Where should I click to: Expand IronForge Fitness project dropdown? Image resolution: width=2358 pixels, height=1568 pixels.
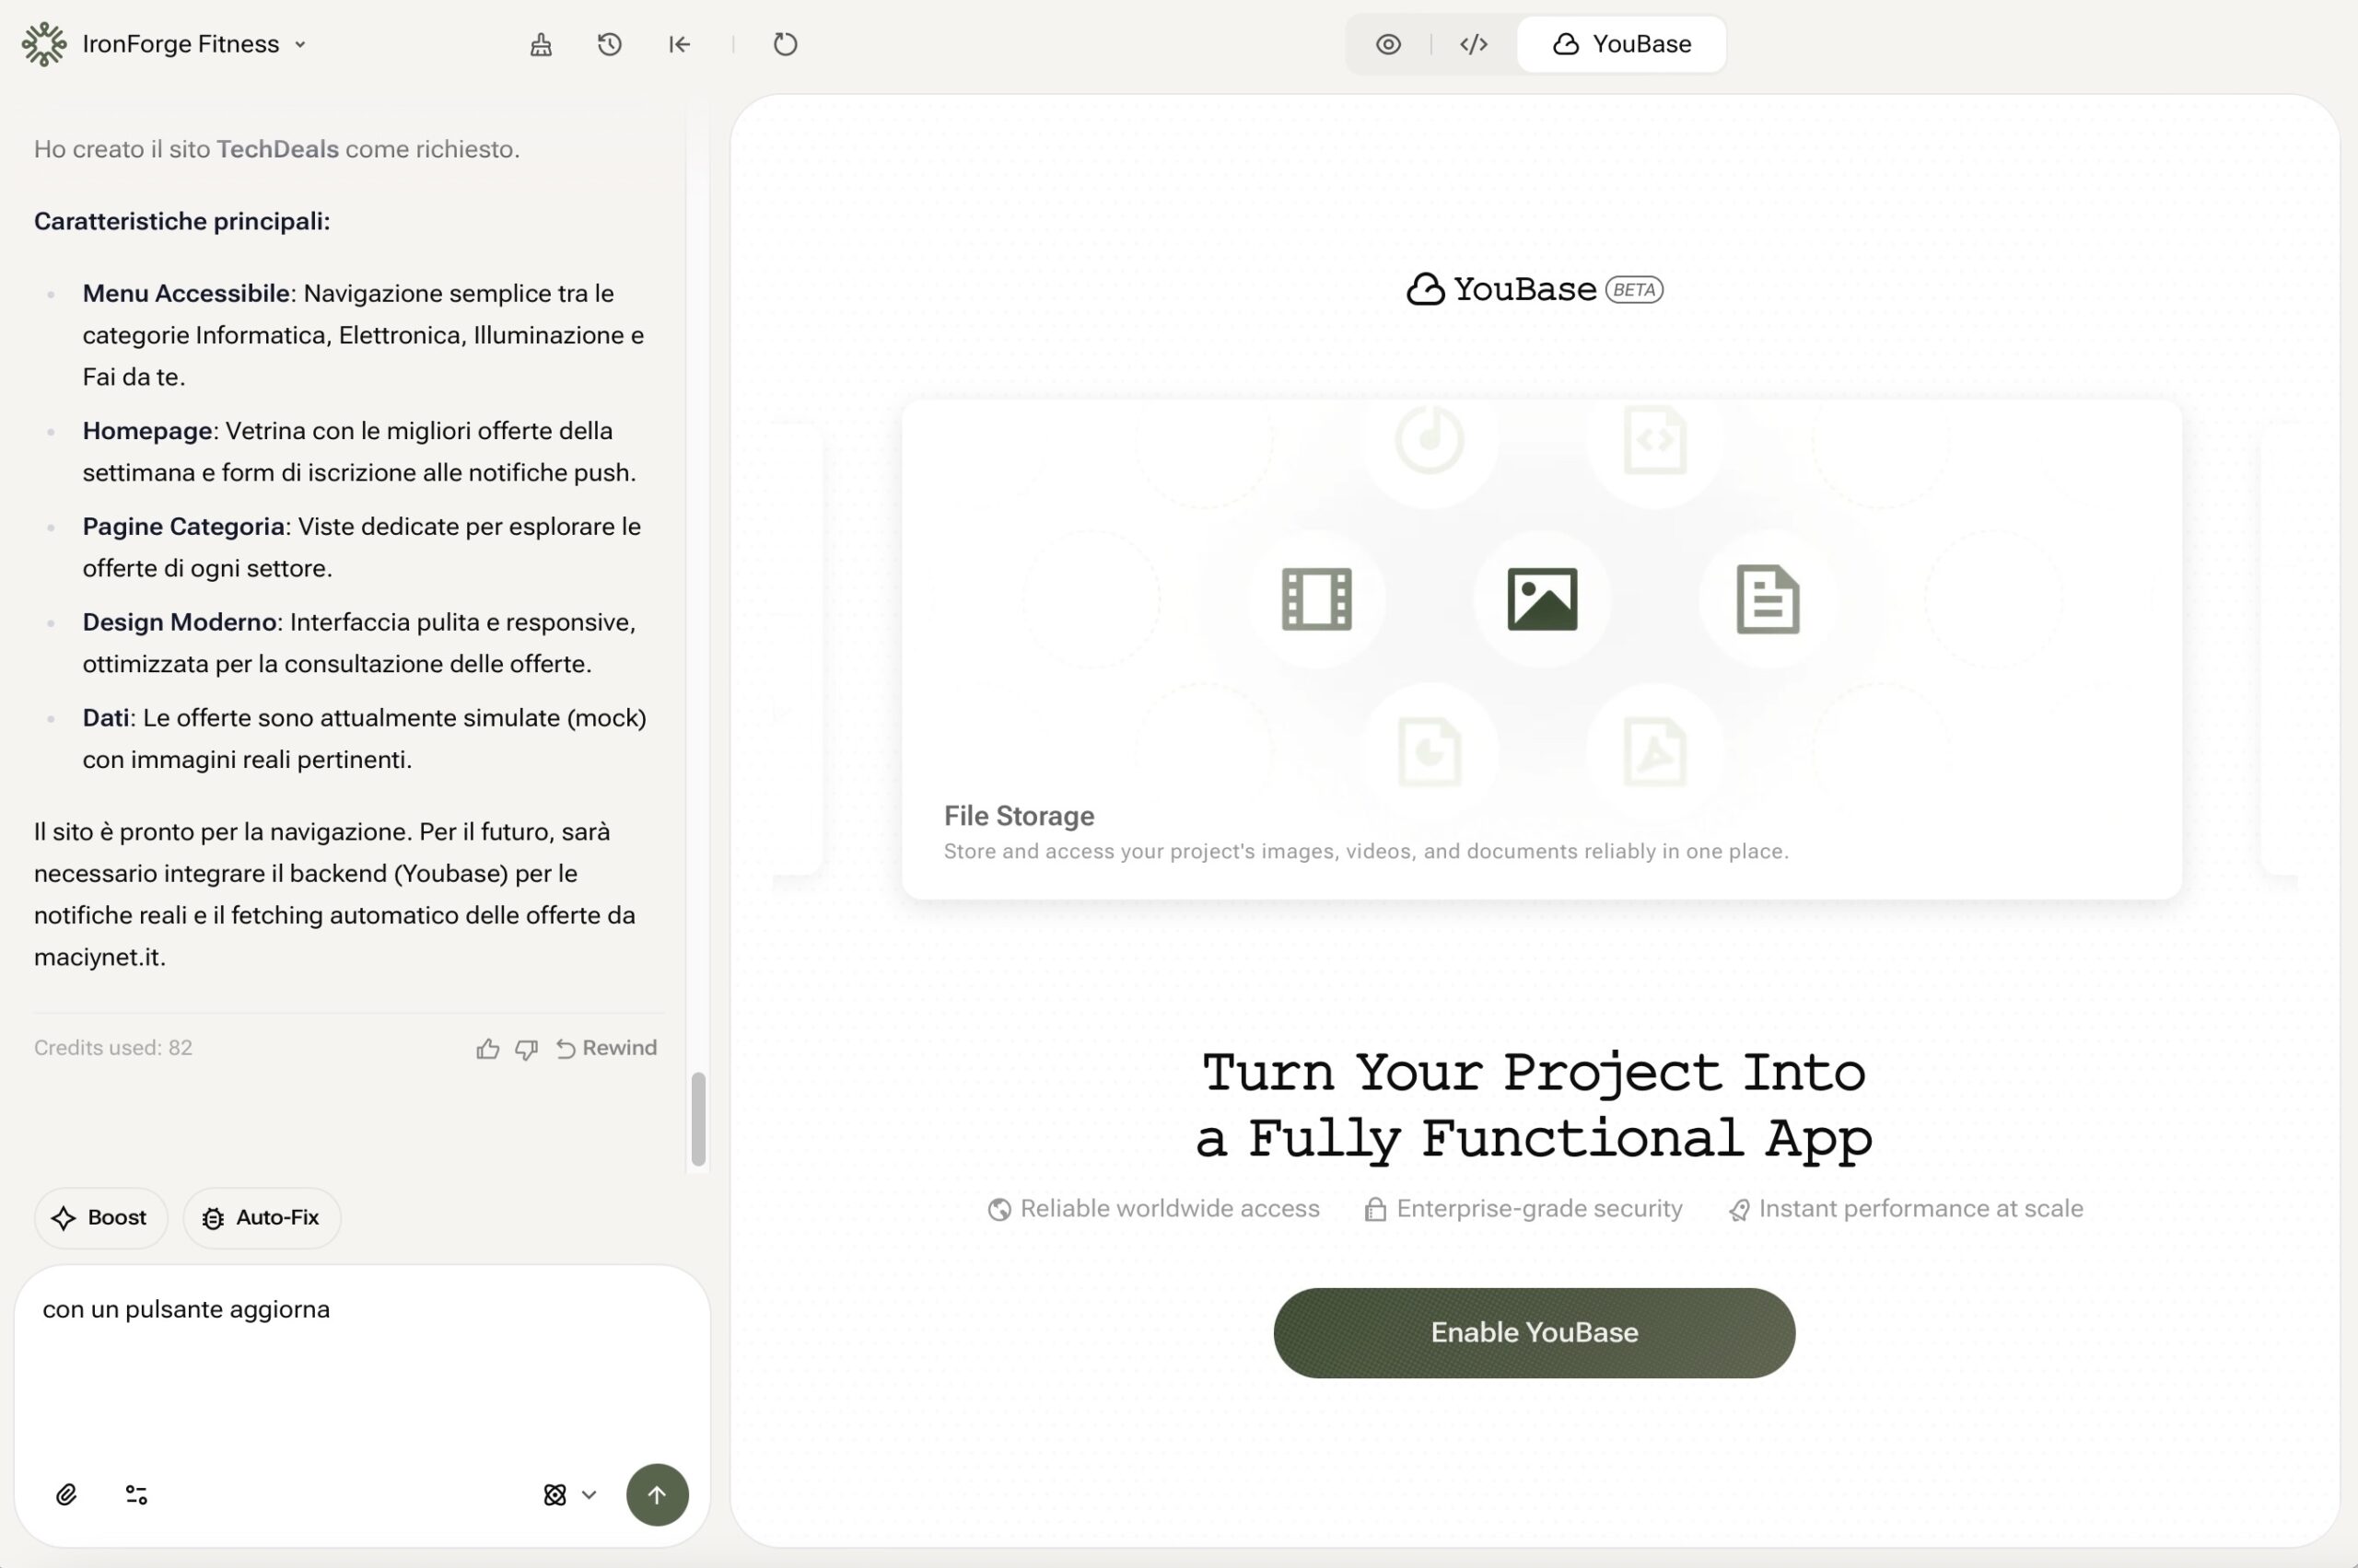click(299, 45)
